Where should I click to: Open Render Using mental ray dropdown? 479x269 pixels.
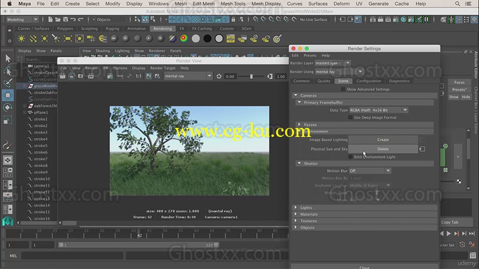(x=339, y=72)
